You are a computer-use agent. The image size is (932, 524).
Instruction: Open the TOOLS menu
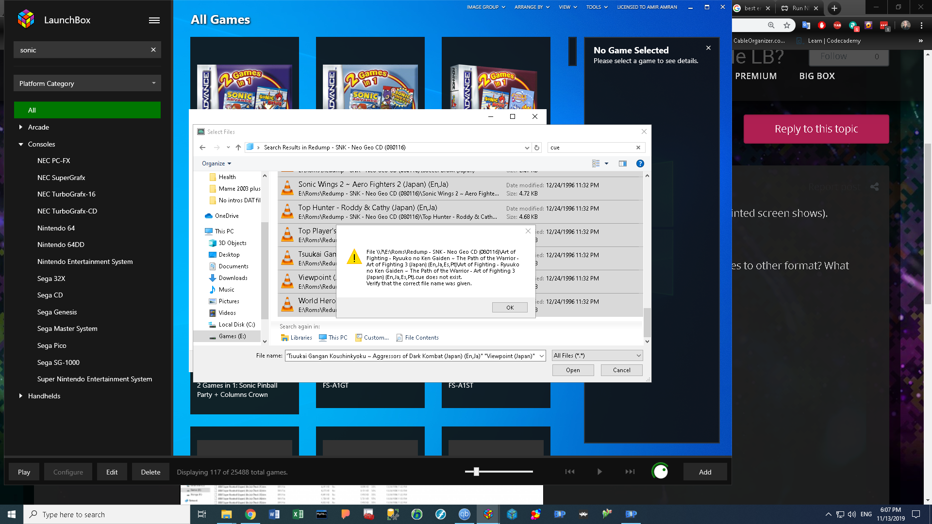597,7
